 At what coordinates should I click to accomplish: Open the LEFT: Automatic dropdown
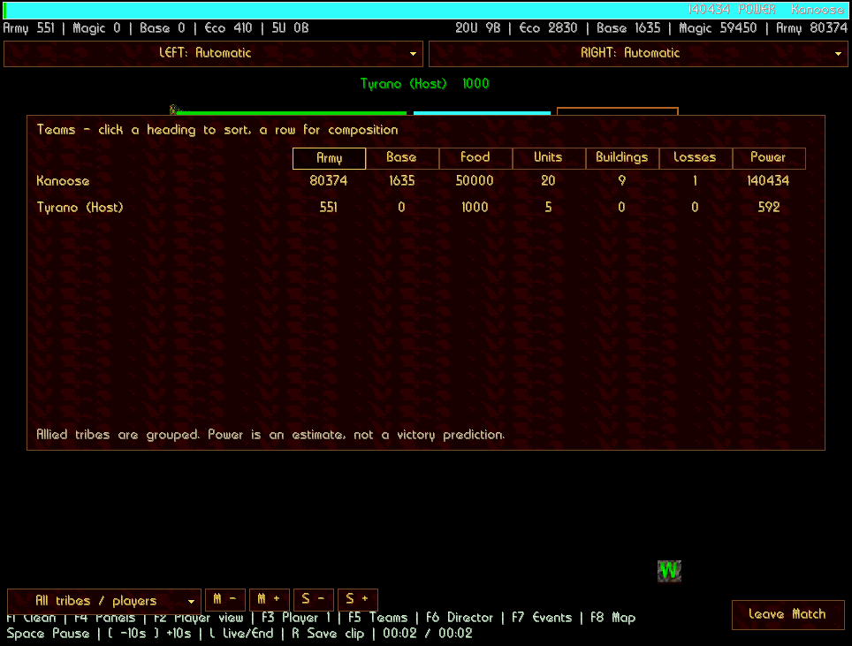click(213, 53)
